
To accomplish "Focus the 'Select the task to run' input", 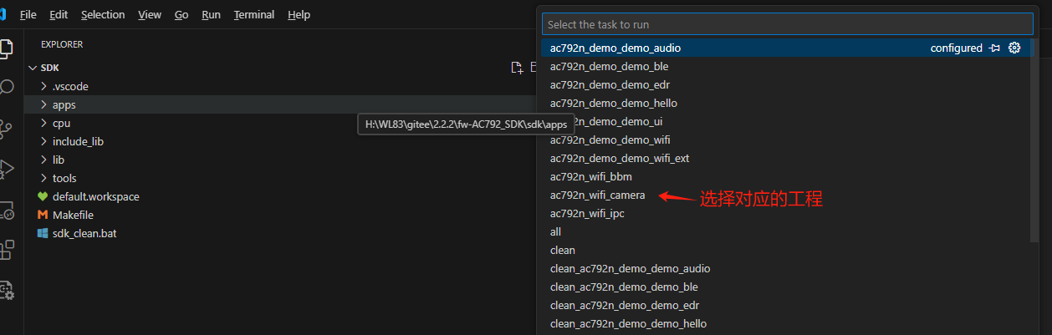I will coord(788,24).
